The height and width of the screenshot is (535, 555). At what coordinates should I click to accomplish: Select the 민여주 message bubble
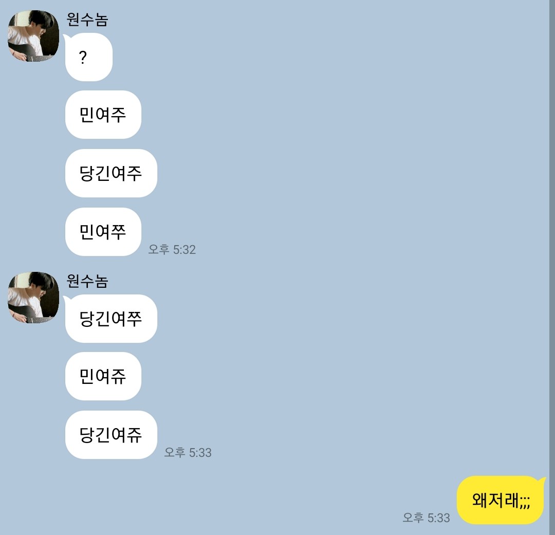[x=103, y=115]
